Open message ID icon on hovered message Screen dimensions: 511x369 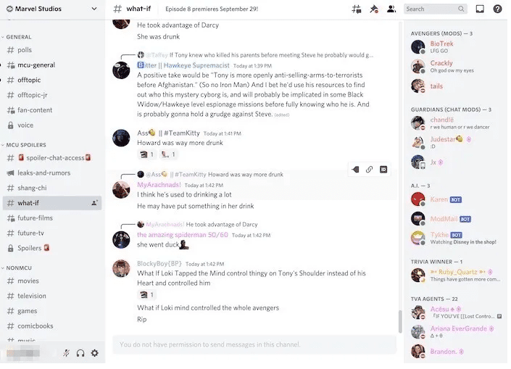(383, 170)
